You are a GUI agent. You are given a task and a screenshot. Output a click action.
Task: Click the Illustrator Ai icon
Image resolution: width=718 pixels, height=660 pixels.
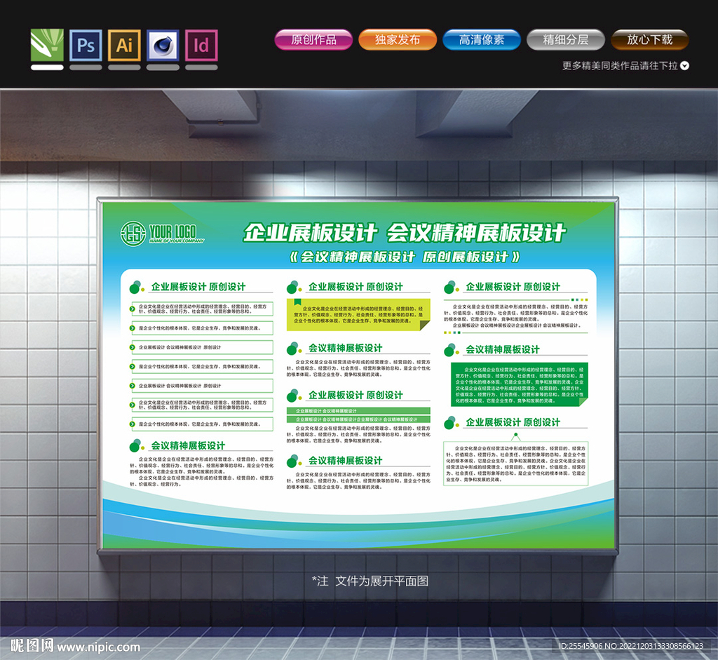[x=124, y=45]
